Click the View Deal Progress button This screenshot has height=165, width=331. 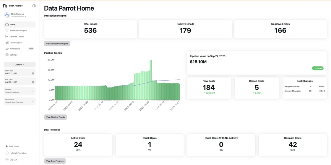coord(55,161)
